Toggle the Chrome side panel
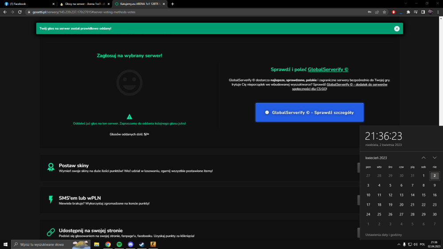This screenshot has width=443, height=249. 423,12
